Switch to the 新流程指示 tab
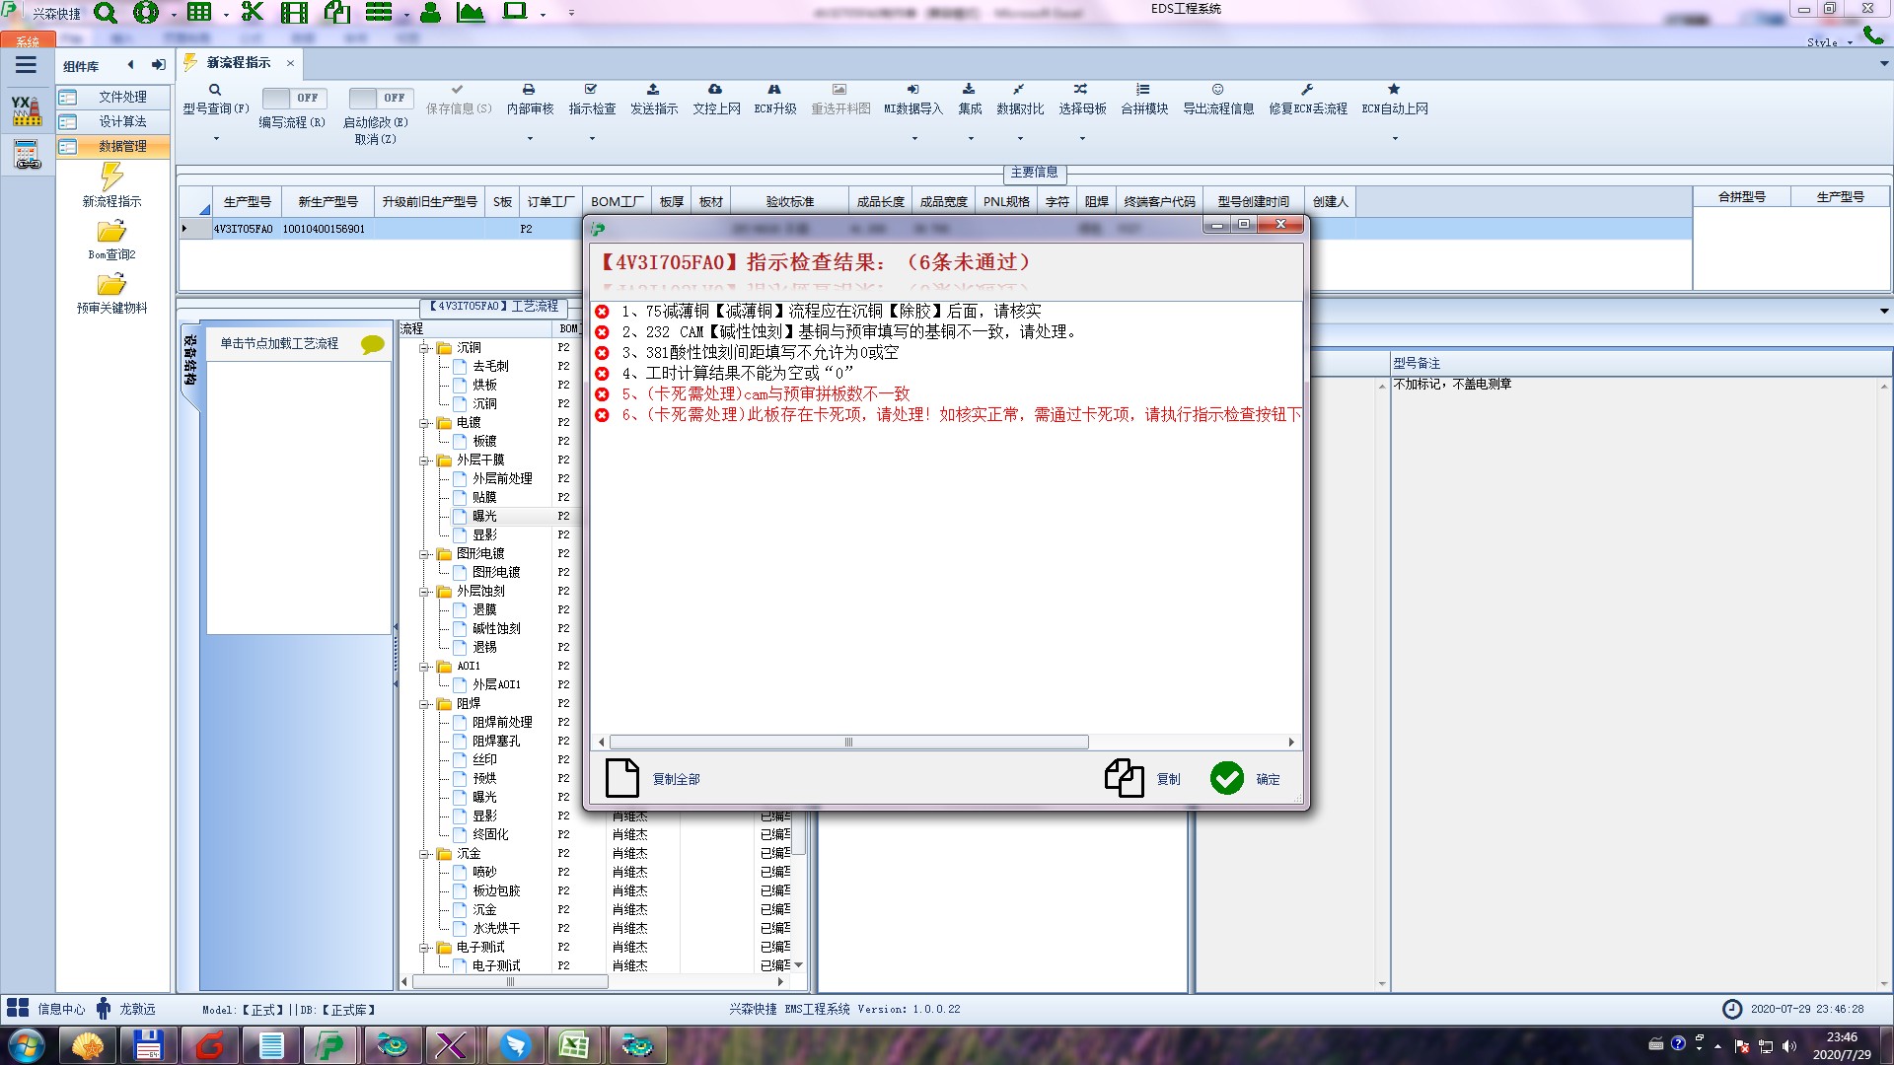This screenshot has height=1065, width=1894. tap(238, 63)
